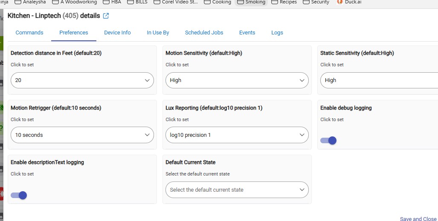View the Scheduled Jobs tab
This screenshot has width=438, height=221.
click(x=204, y=33)
